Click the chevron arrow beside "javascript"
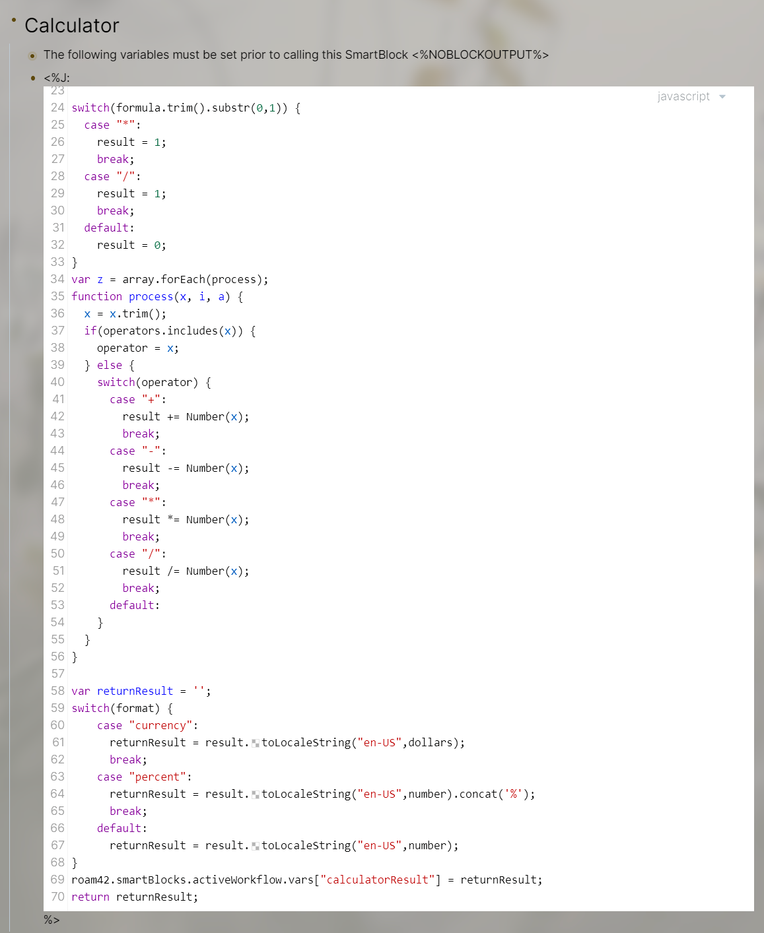 (x=722, y=96)
